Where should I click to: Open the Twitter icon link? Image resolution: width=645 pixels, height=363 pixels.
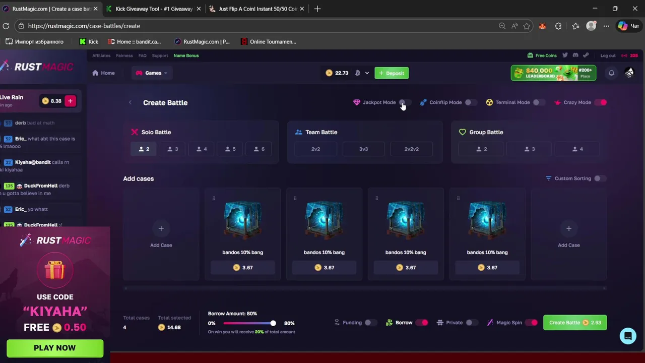coord(565,55)
